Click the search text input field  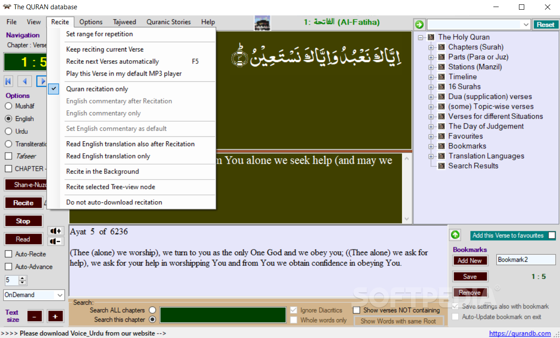(x=223, y=315)
